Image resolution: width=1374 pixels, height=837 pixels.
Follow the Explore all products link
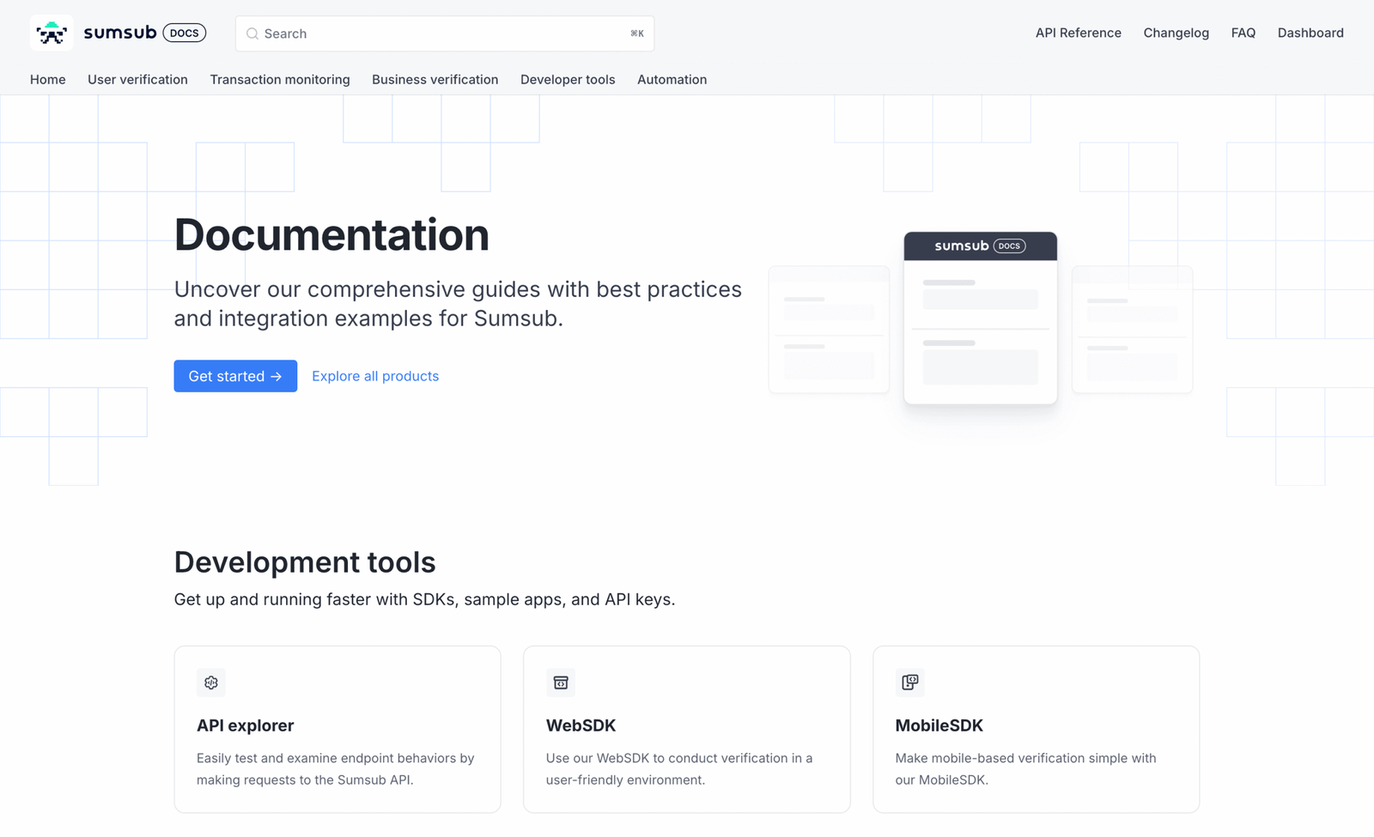375,376
